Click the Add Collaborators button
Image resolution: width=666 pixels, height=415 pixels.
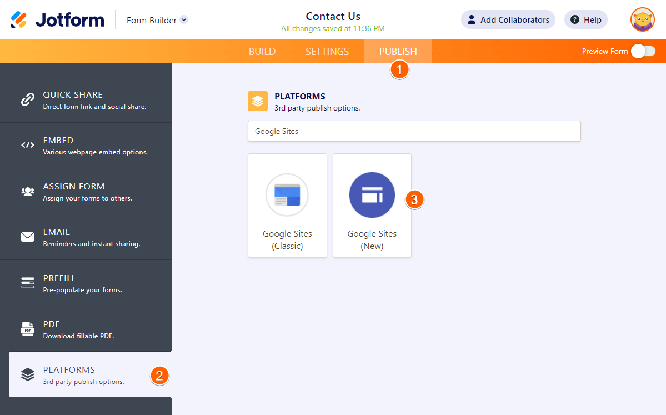[x=508, y=19]
